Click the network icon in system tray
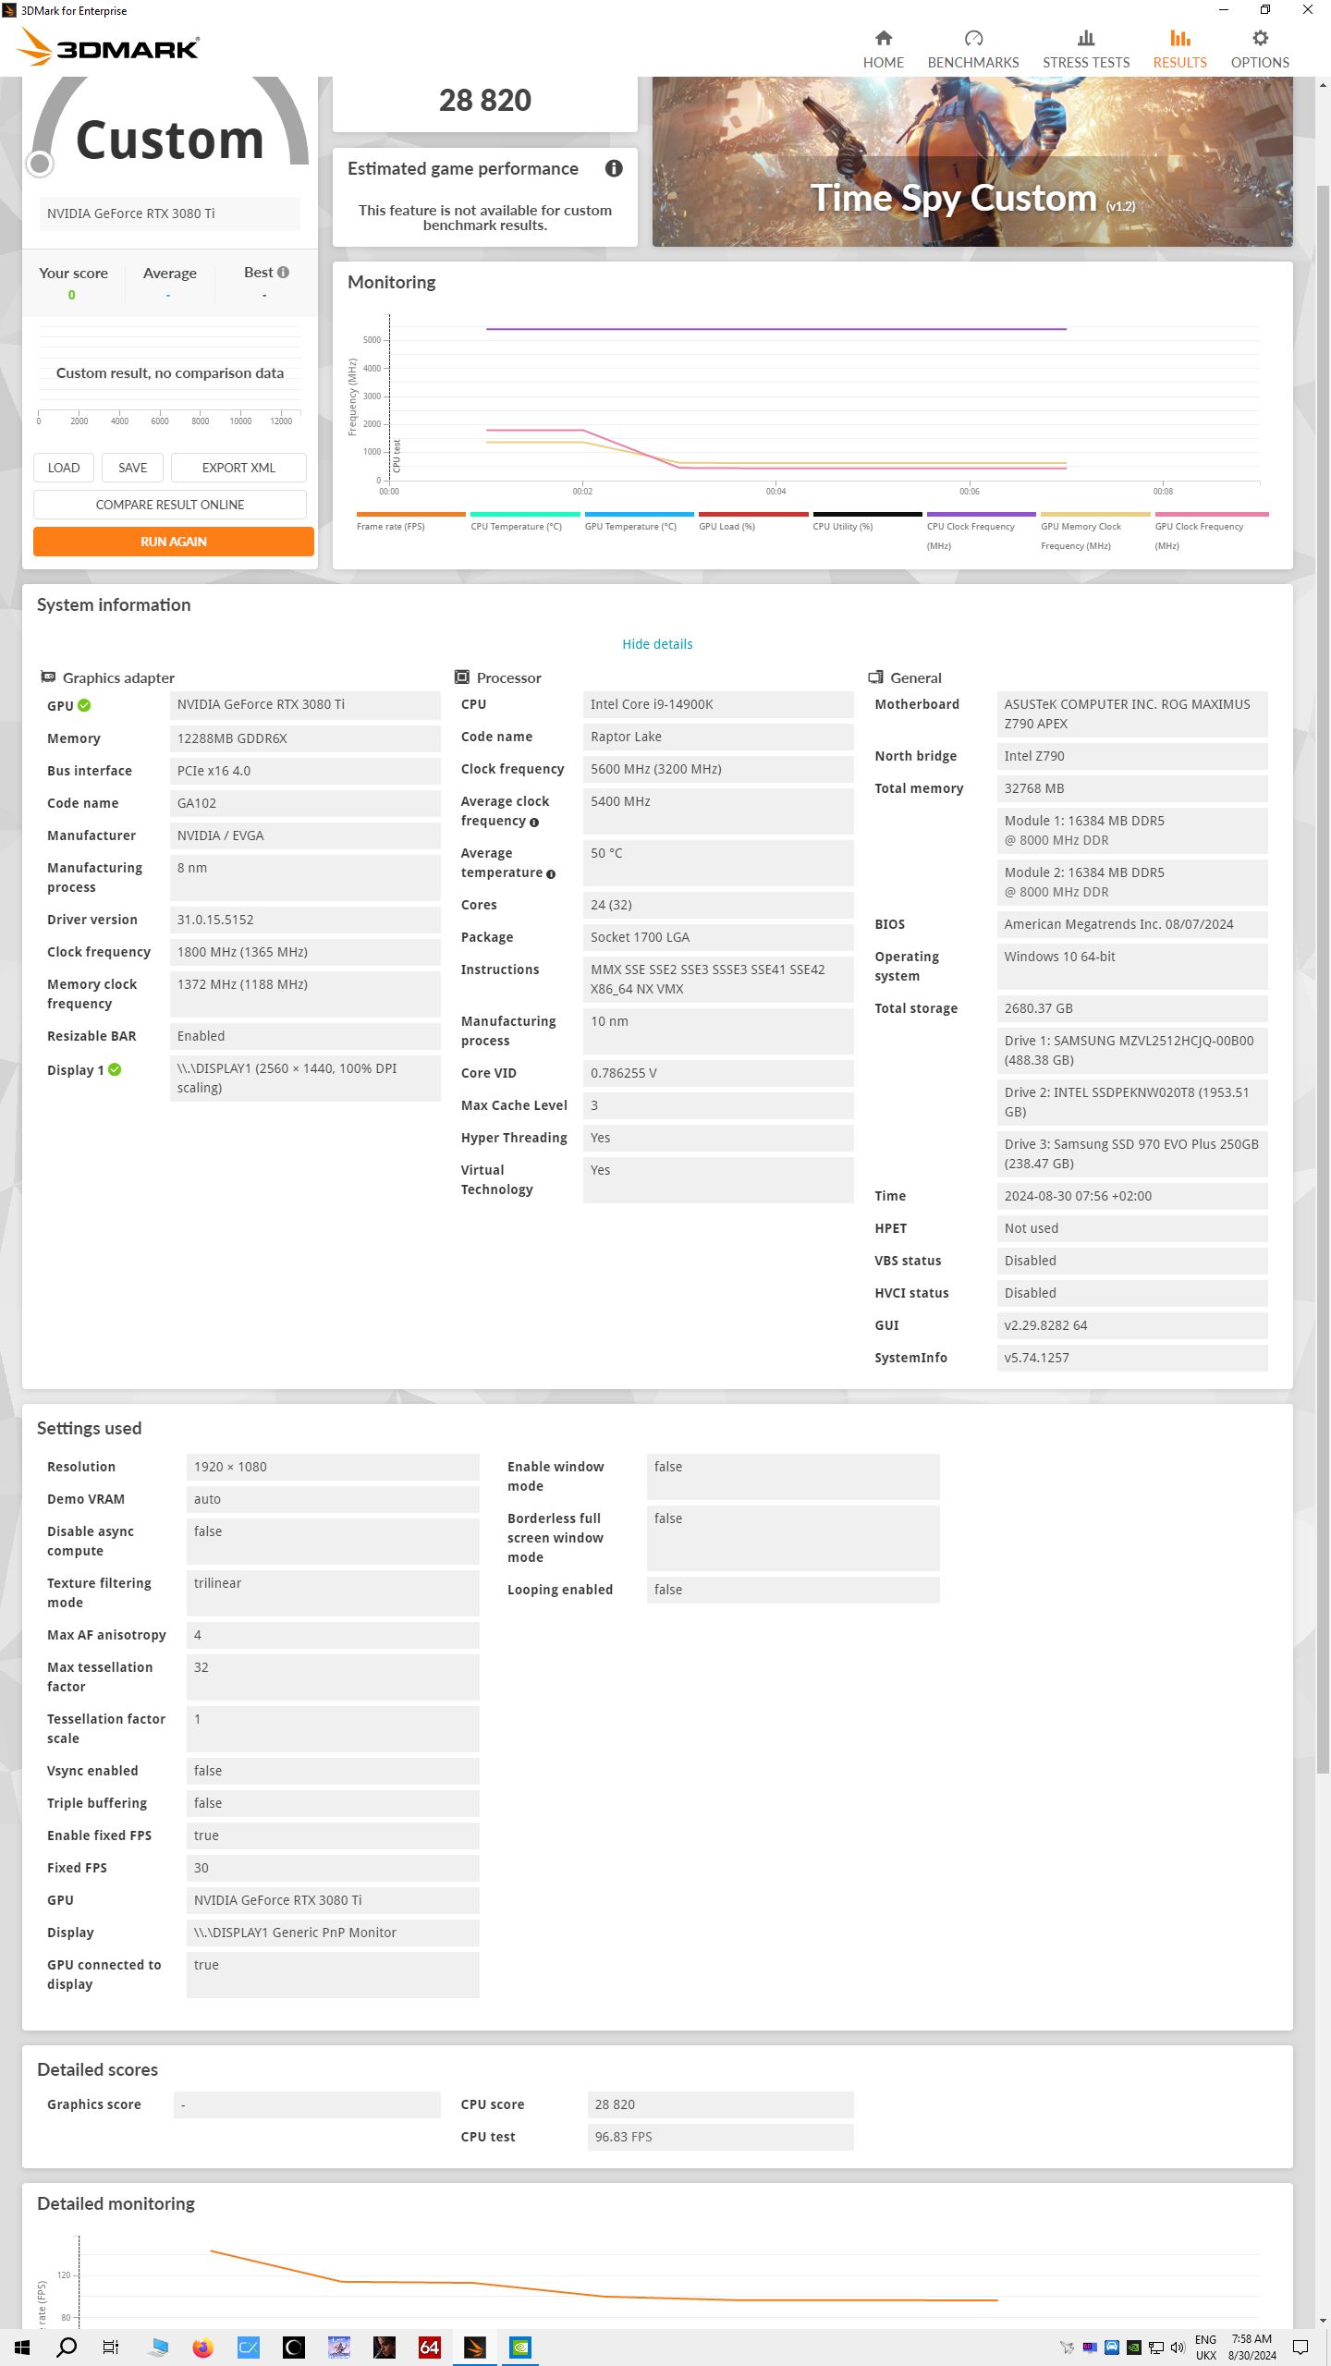 pos(1155,2348)
